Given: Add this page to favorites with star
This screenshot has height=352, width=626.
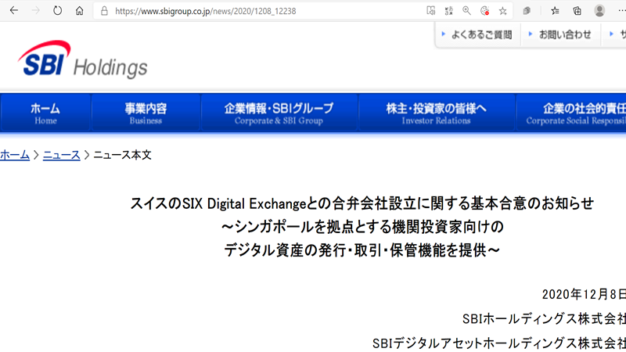Looking at the screenshot, I should tap(502, 11).
